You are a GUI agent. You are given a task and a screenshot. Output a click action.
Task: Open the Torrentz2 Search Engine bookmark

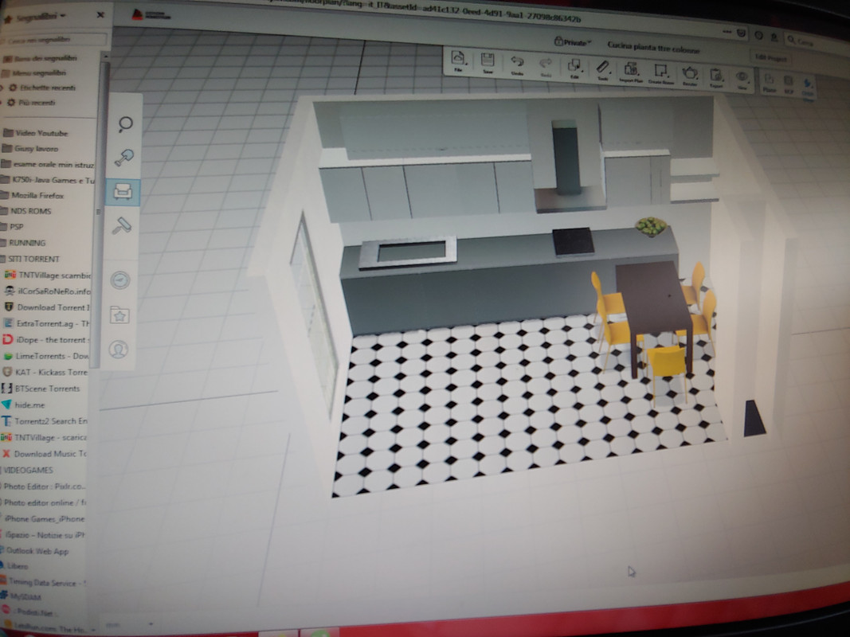coord(45,421)
